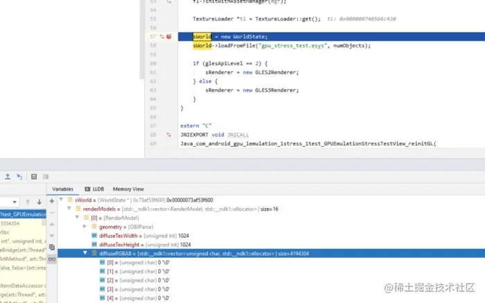Select element [1] unsigned char row

pos(272,271)
